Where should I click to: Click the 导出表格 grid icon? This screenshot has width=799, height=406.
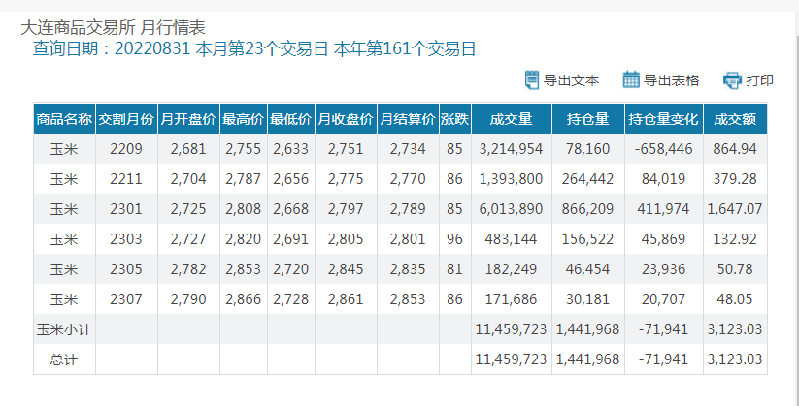631,79
